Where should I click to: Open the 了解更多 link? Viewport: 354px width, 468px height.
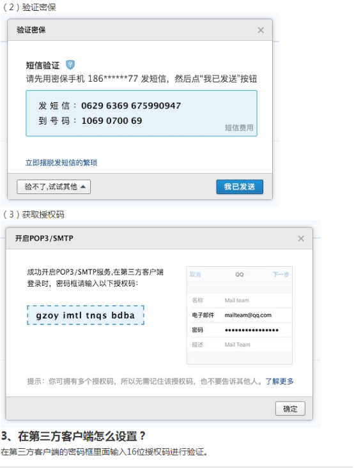coord(279,381)
